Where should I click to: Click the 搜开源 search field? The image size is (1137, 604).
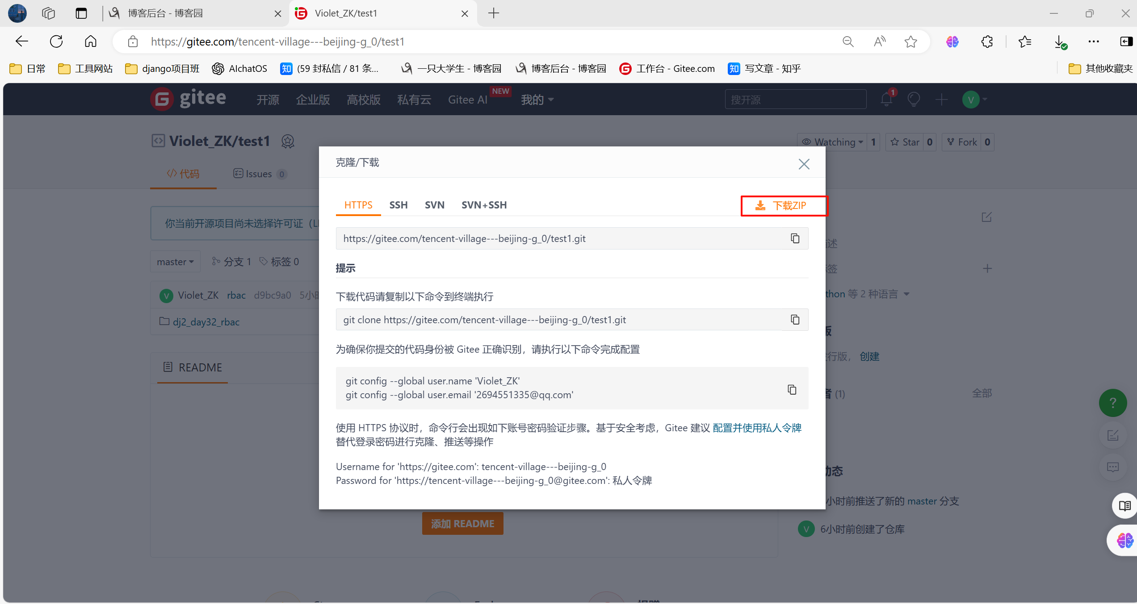pos(795,99)
